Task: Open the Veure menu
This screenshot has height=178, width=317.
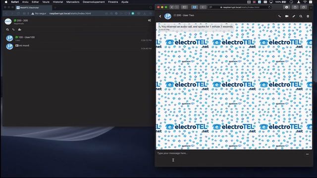Action: [46, 2]
